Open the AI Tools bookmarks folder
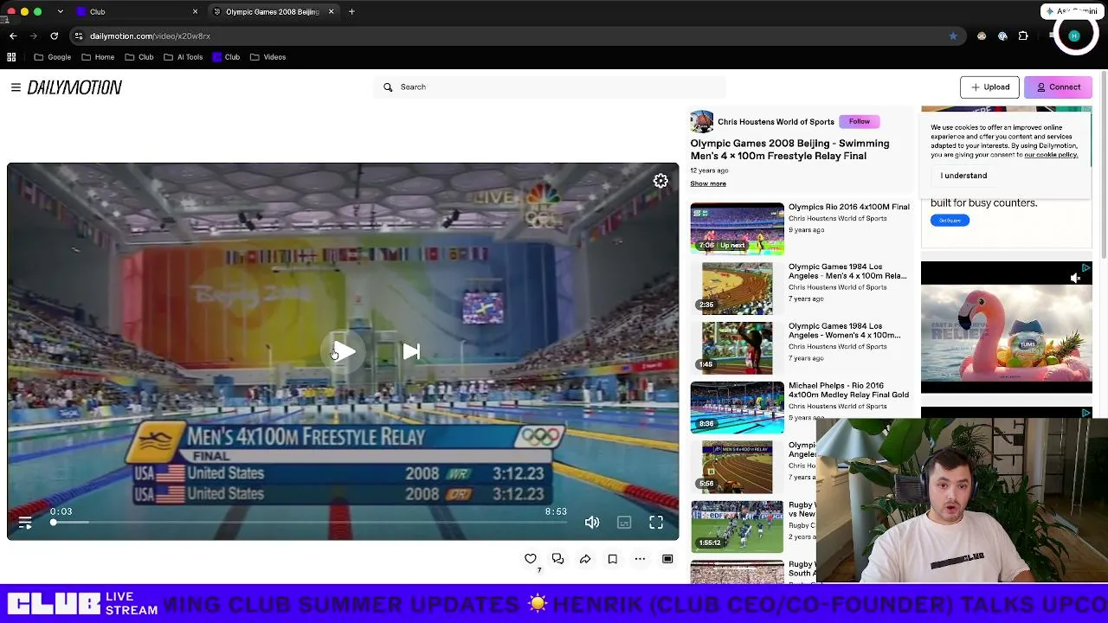Viewport: 1108px width, 623px height. [x=183, y=57]
